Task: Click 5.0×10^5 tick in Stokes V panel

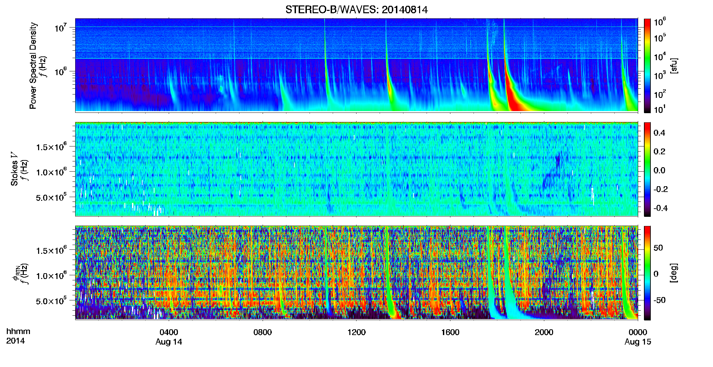Action: (52, 197)
